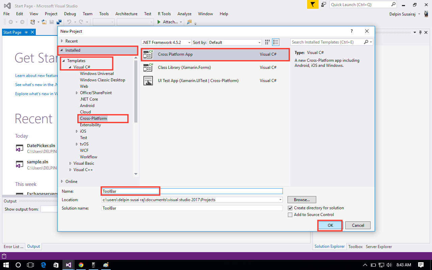Click the Cancel button

[x=358, y=225]
